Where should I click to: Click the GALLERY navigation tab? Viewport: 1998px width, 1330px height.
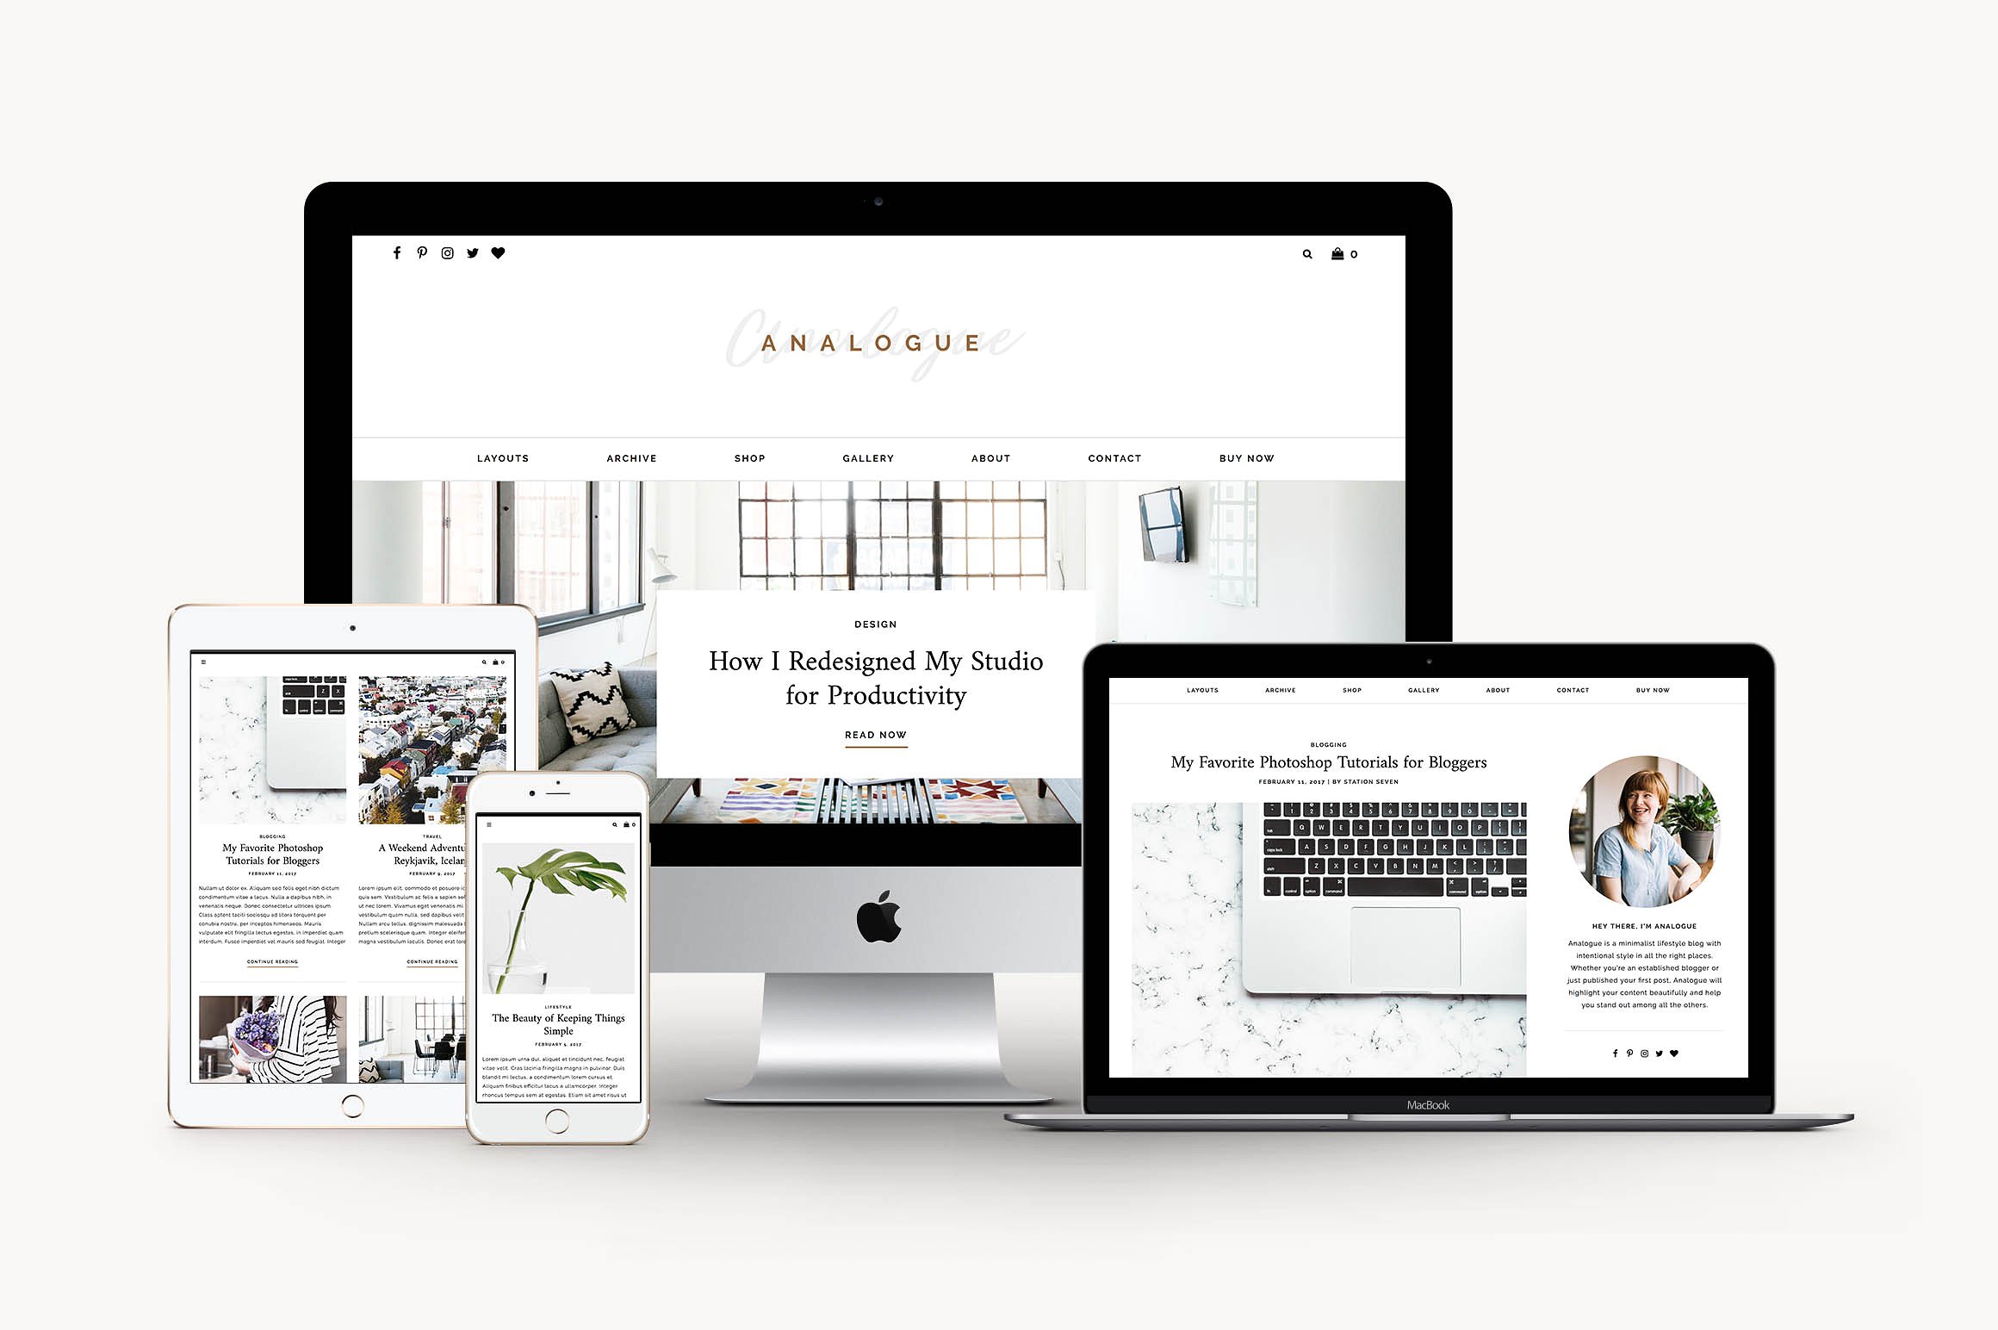865,457
